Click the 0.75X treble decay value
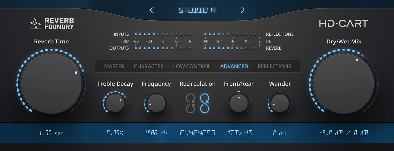This screenshot has width=394, height=151. click(x=115, y=133)
